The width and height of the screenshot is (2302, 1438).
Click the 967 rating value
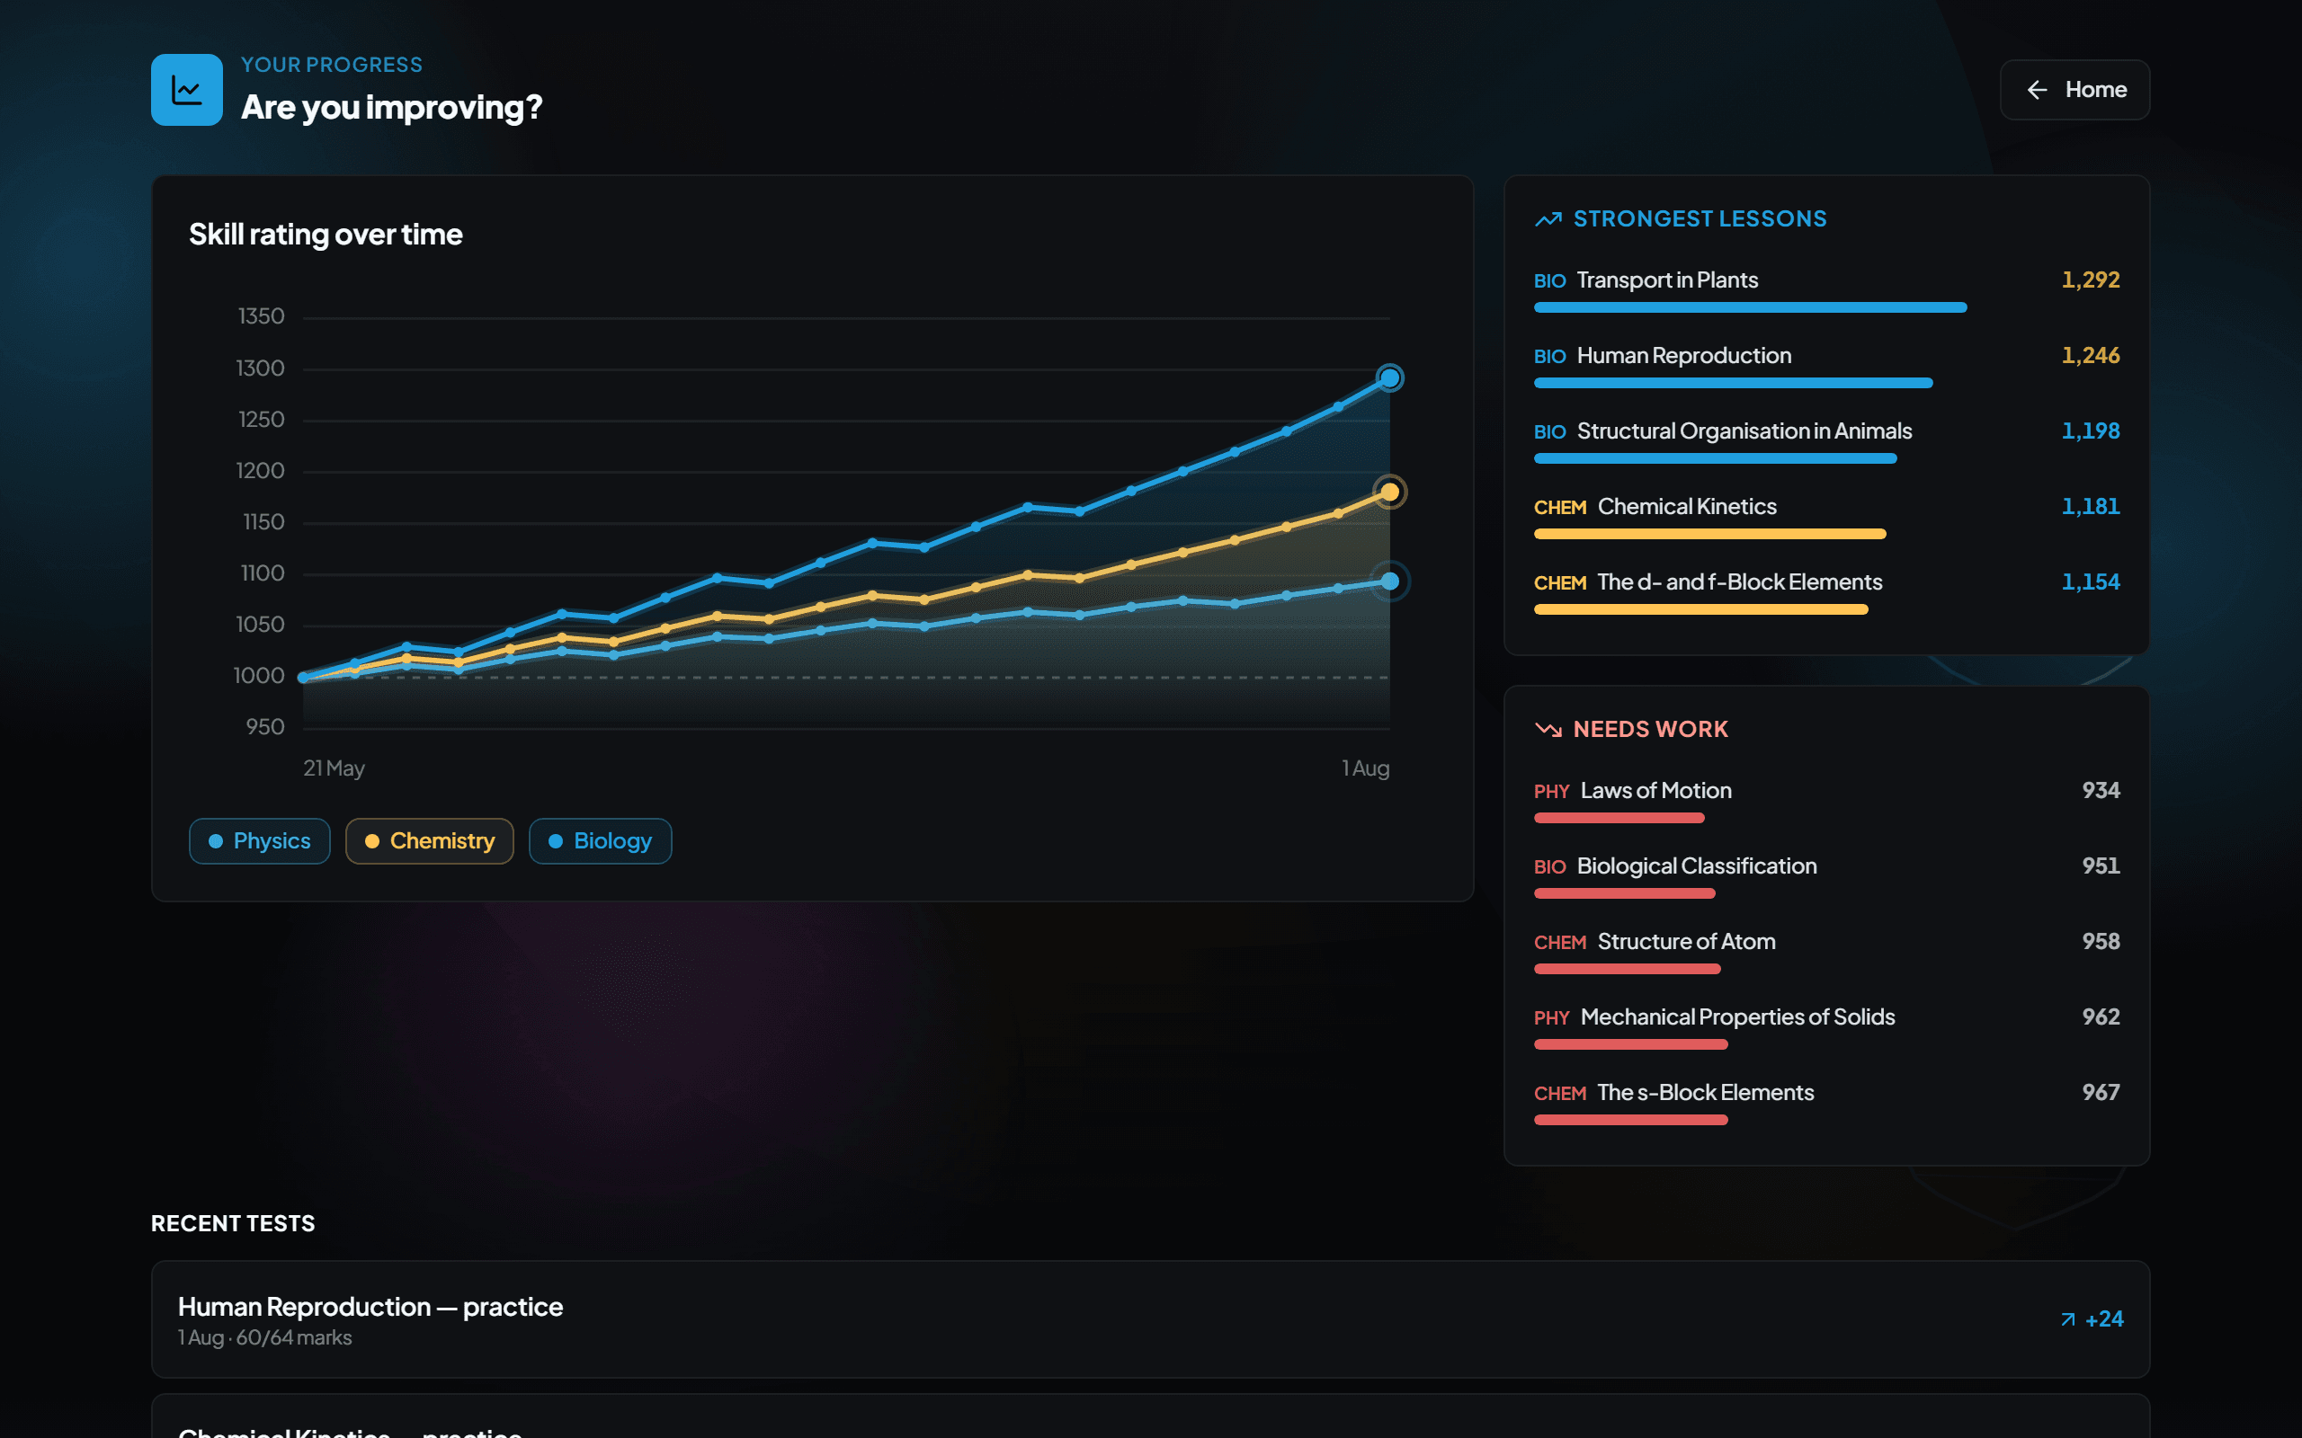coord(2101,1093)
